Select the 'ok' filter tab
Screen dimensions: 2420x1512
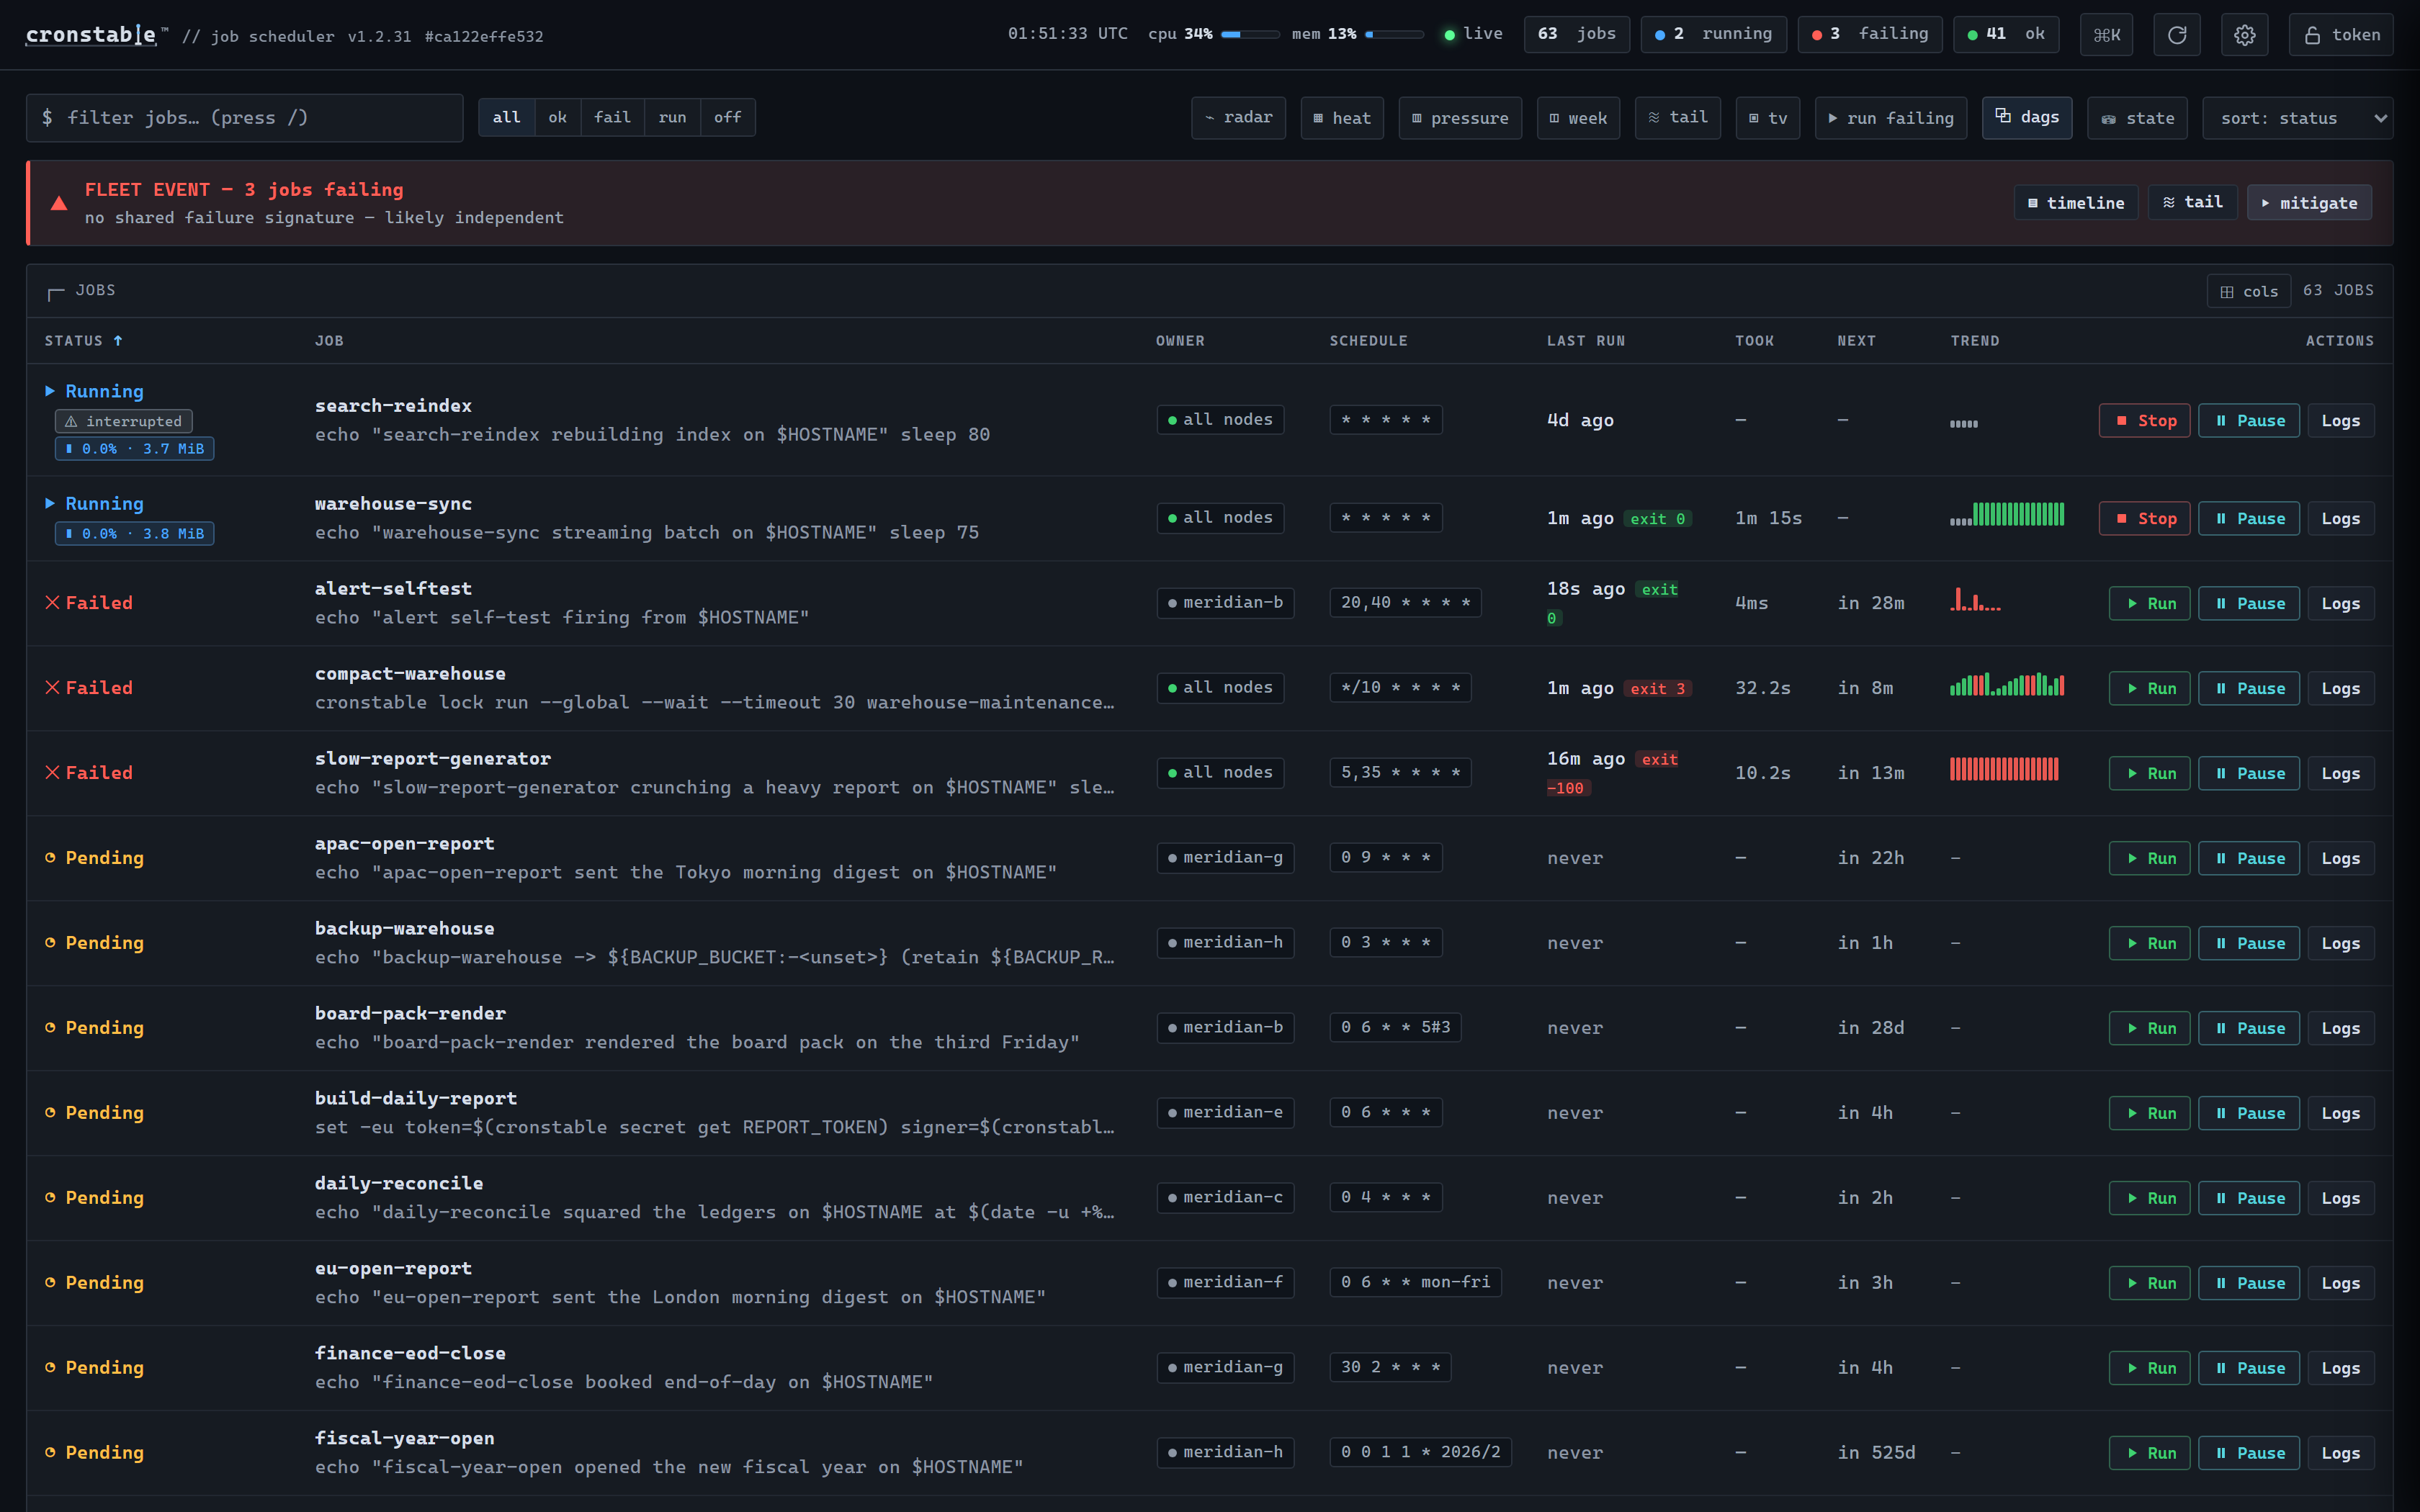[558, 118]
